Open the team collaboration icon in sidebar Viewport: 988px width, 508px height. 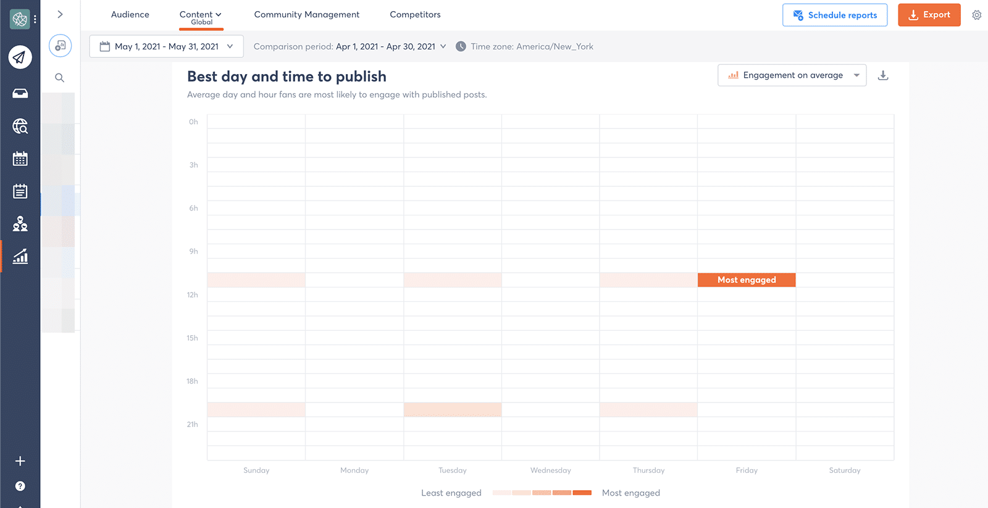(x=20, y=223)
